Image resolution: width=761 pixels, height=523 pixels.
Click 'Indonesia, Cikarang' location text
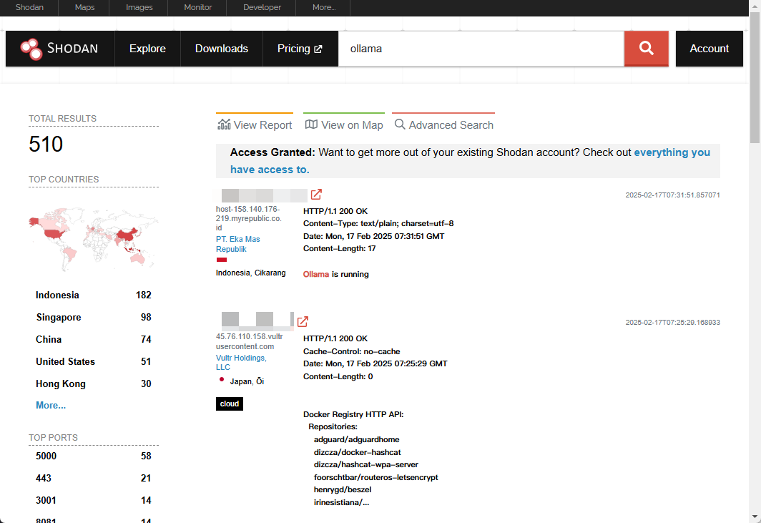[x=251, y=273]
